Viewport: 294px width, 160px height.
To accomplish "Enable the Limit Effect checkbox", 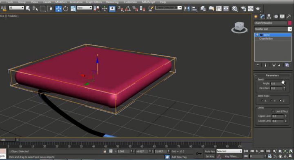I will point(273,111).
